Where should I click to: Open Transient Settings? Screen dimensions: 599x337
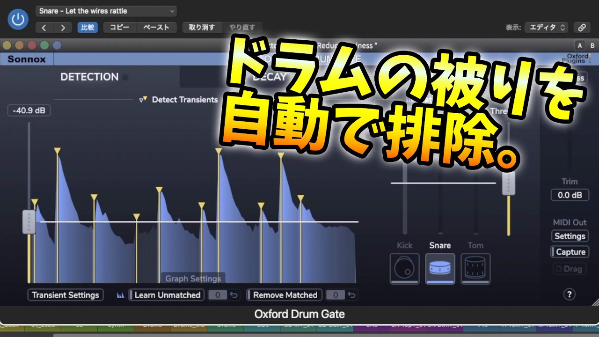[x=66, y=295]
